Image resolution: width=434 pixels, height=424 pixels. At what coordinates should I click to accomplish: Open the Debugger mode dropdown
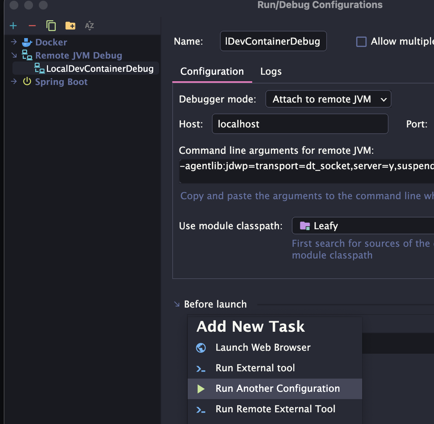pos(328,99)
